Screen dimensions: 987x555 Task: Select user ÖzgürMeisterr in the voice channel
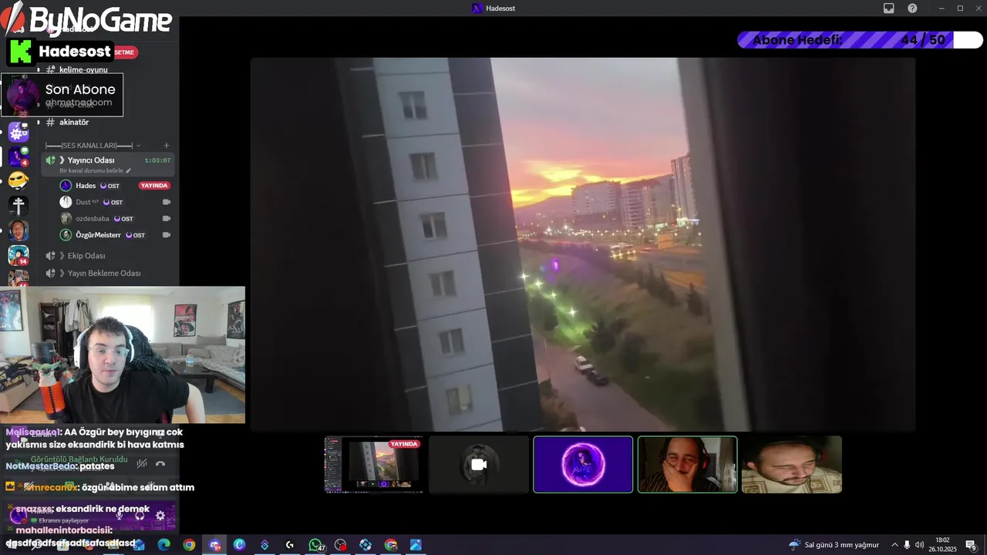(x=98, y=235)
